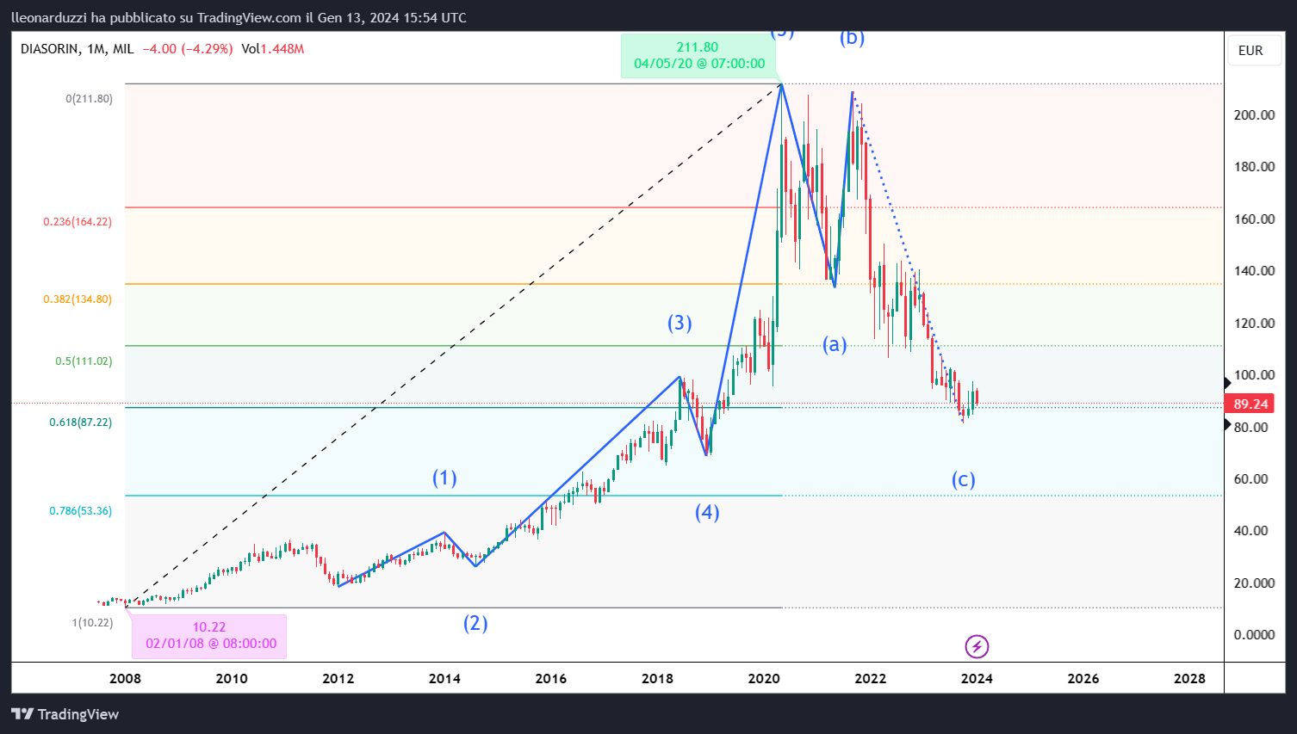Click the DIASORIN symbol name
The width and height of the screenshot is (1297, 734).
click(x=49, y=49)
